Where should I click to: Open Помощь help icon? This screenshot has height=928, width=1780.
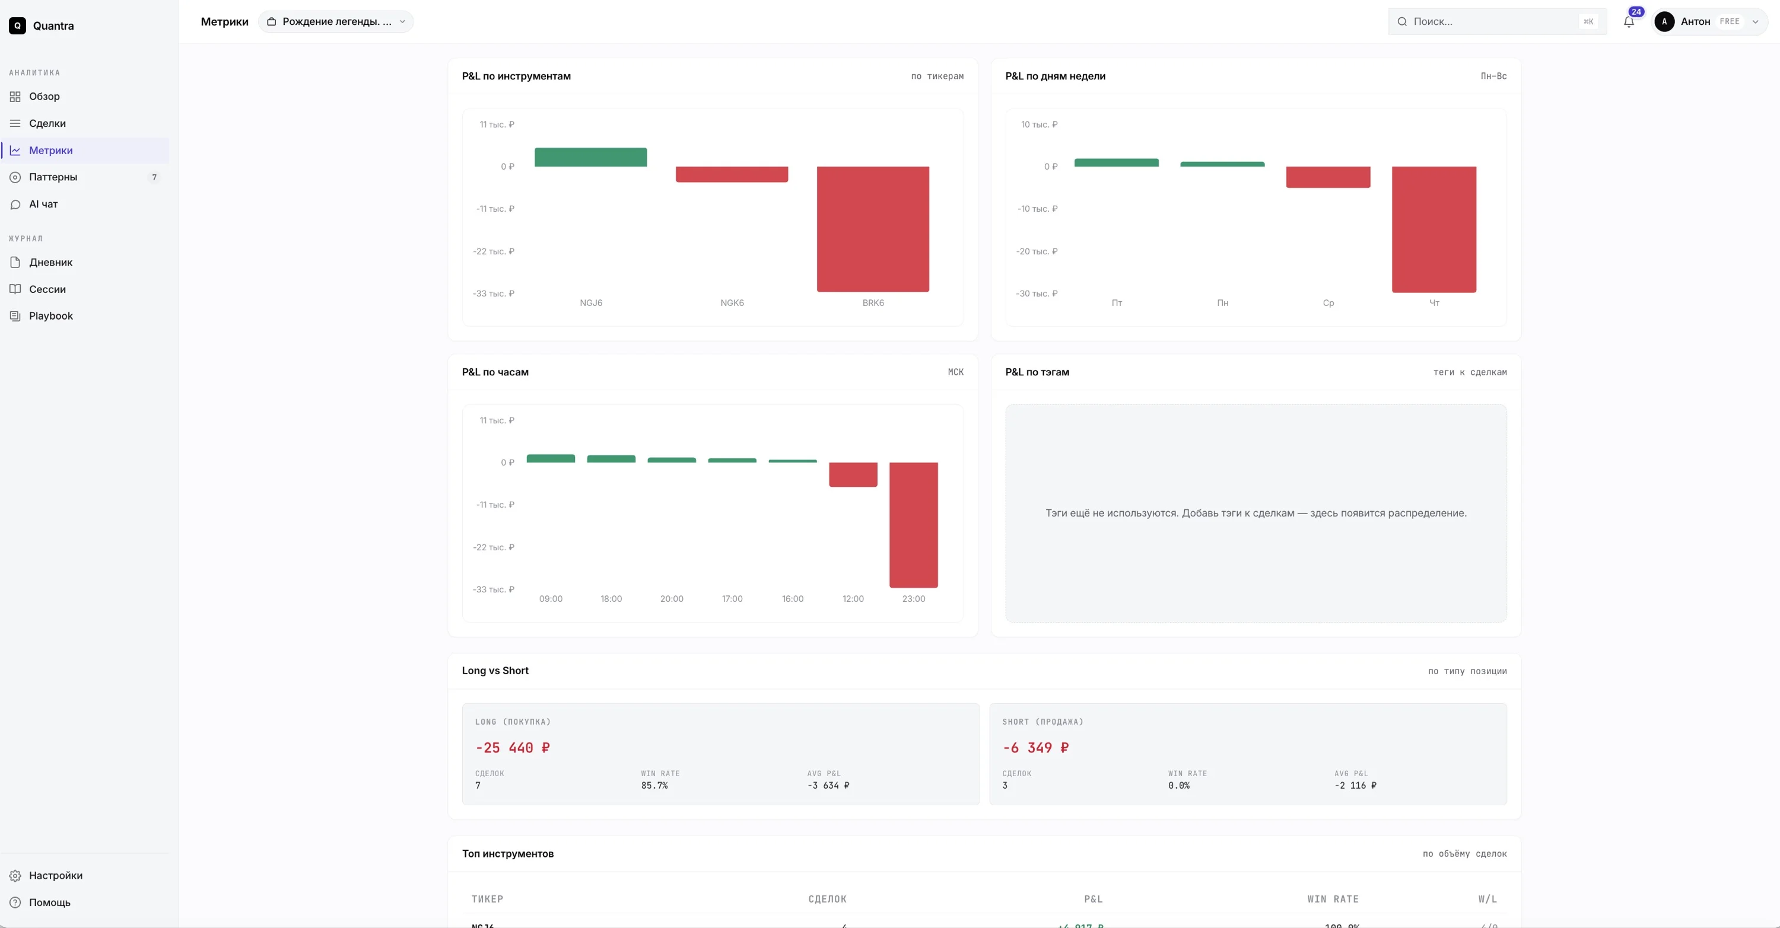(15, 903)
